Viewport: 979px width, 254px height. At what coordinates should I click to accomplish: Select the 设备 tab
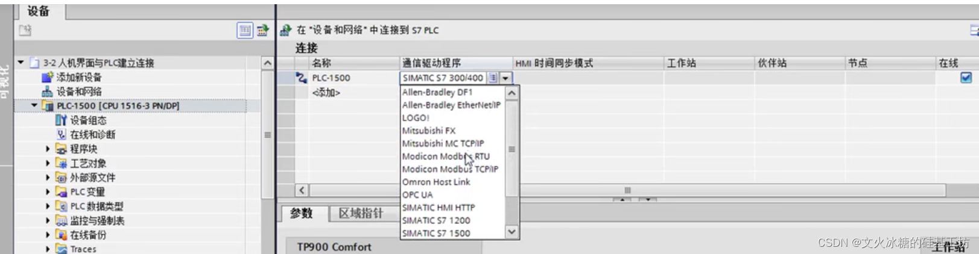(x=40, y=11)
